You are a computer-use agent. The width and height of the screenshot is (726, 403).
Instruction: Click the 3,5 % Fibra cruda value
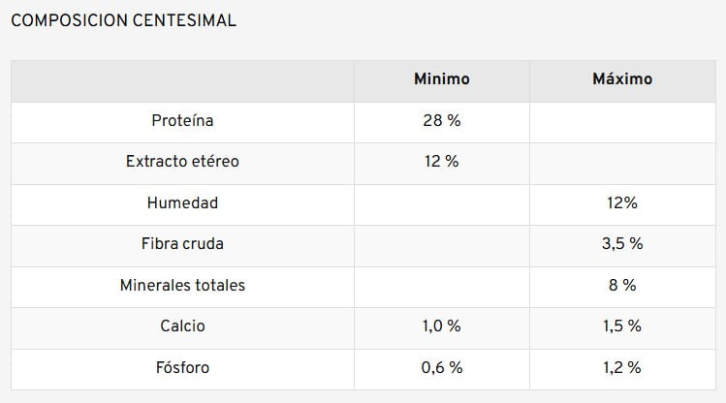621,244
